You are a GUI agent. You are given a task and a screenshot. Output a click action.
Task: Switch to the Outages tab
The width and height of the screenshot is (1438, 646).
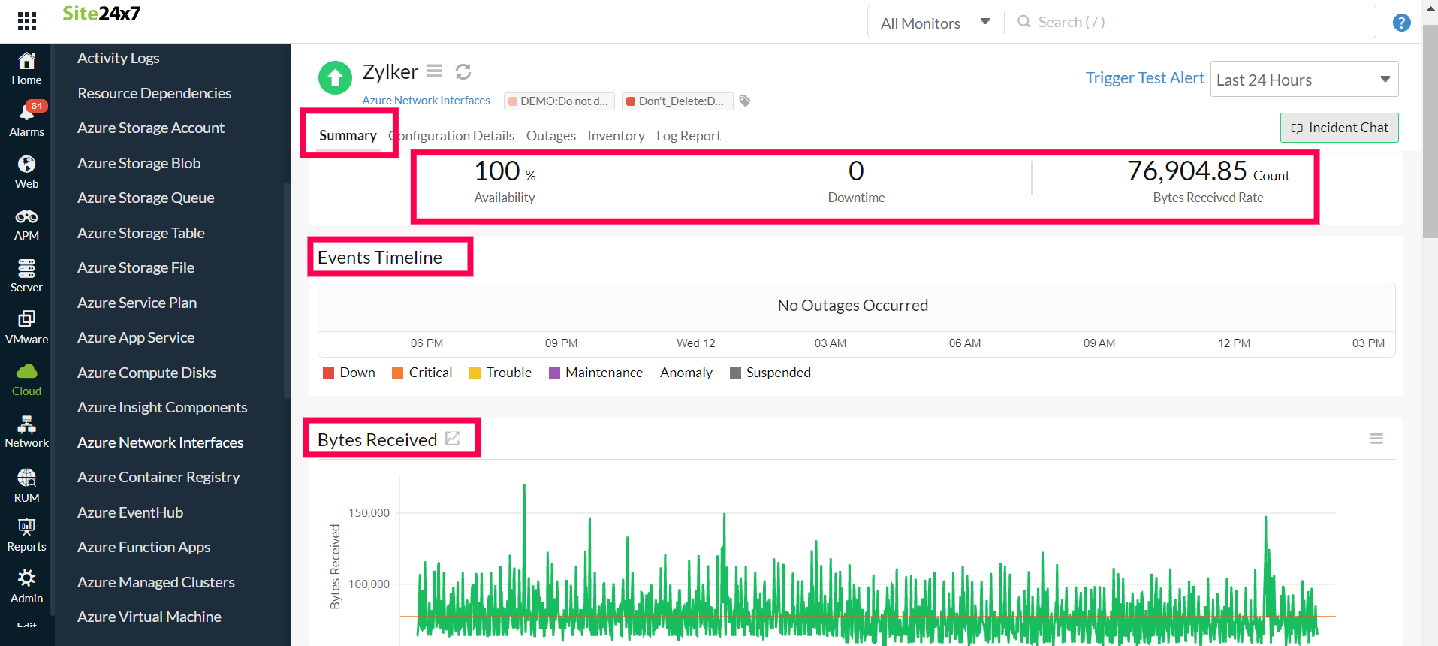tap(550, 136)
